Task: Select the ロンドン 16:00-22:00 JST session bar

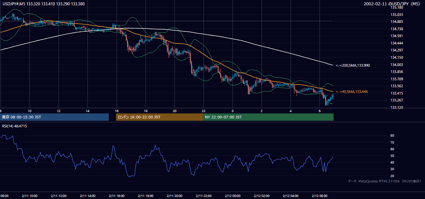Action: tap(159, 117)
